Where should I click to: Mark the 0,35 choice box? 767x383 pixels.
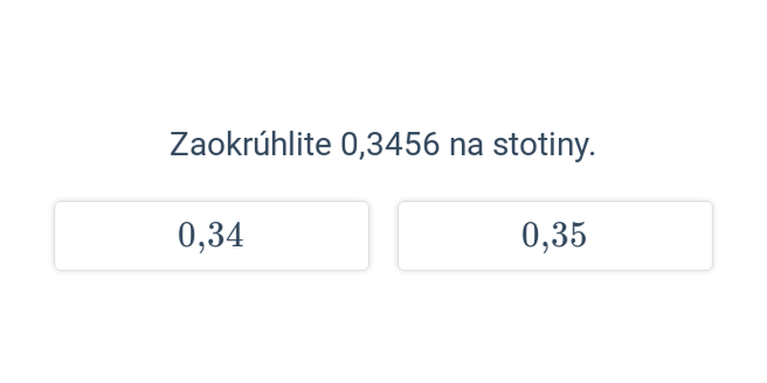coord(555,236)
